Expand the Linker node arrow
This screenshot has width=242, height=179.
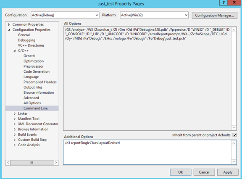click(x=15, y=113)
